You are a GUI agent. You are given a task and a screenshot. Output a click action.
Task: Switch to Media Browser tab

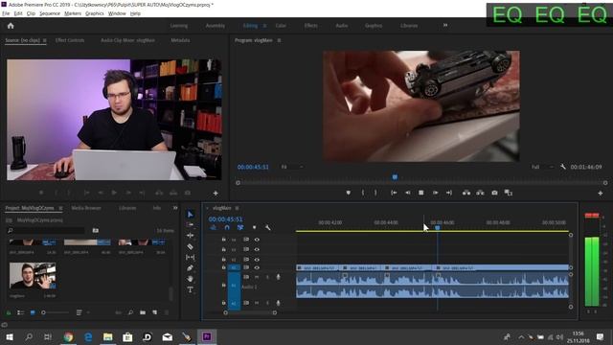[x=86, y=208]
